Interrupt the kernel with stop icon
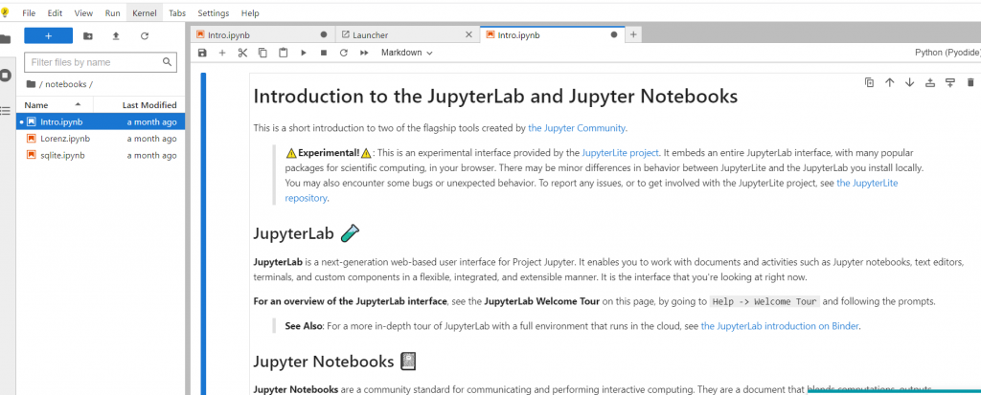The height and width of the screenshot is (395, 981). (324, 54)
